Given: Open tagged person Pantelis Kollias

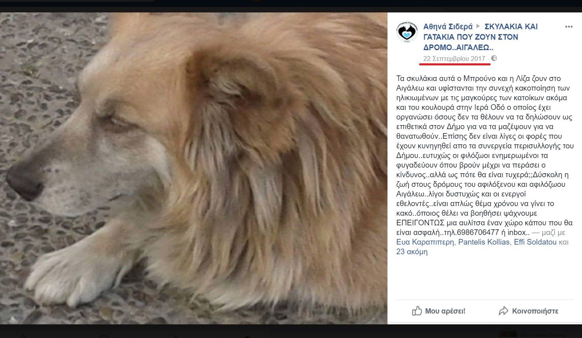Looking at the screenshot, I should pyautogui.click(x=484, y=242).
